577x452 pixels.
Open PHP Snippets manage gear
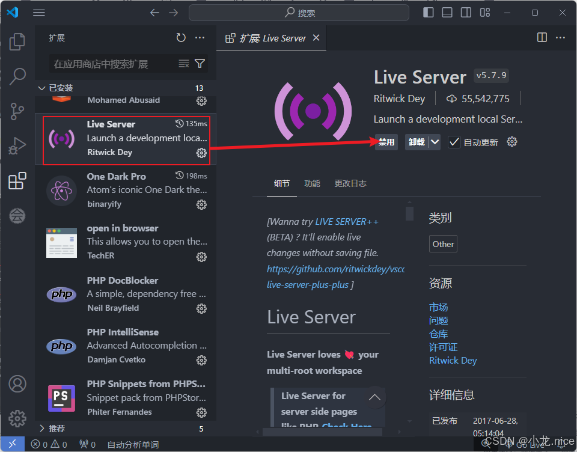(201, 412)
